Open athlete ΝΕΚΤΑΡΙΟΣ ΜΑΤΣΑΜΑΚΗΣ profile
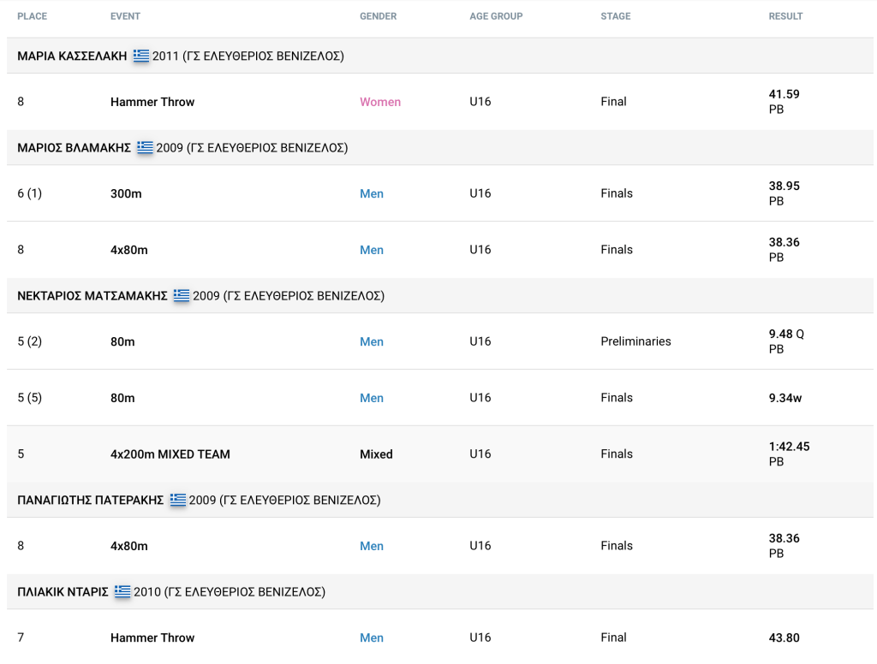This screenshot has width=877, height=664. (92, 296)
